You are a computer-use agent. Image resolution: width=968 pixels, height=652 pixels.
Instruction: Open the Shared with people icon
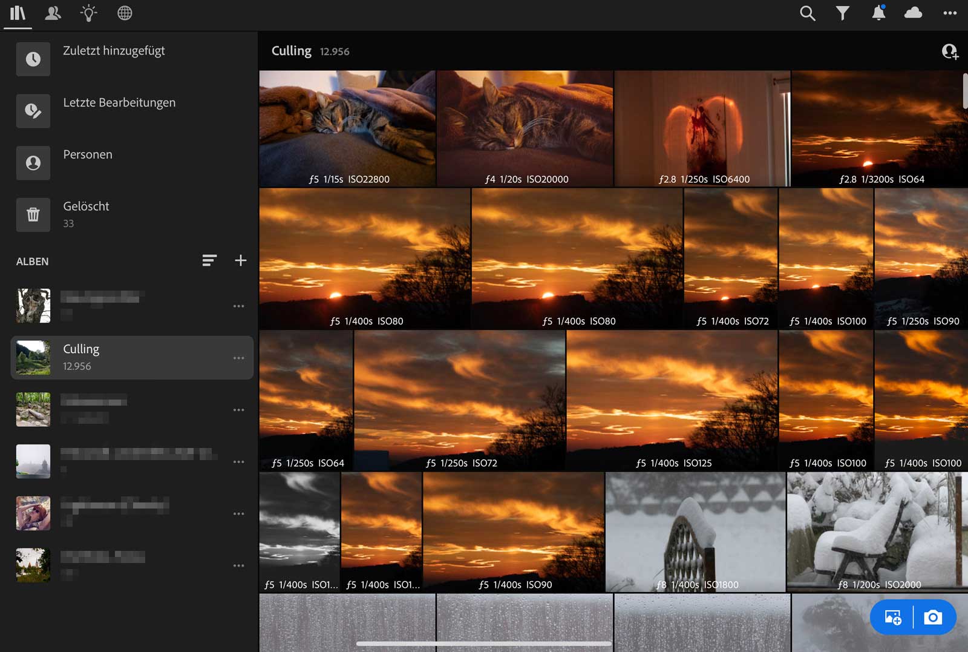pos(53,13)
